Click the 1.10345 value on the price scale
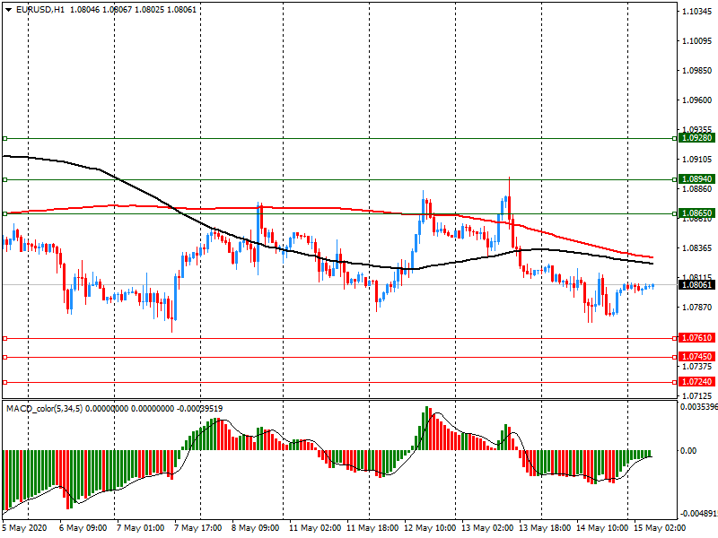Screen dimensions: 718x538 696,12
